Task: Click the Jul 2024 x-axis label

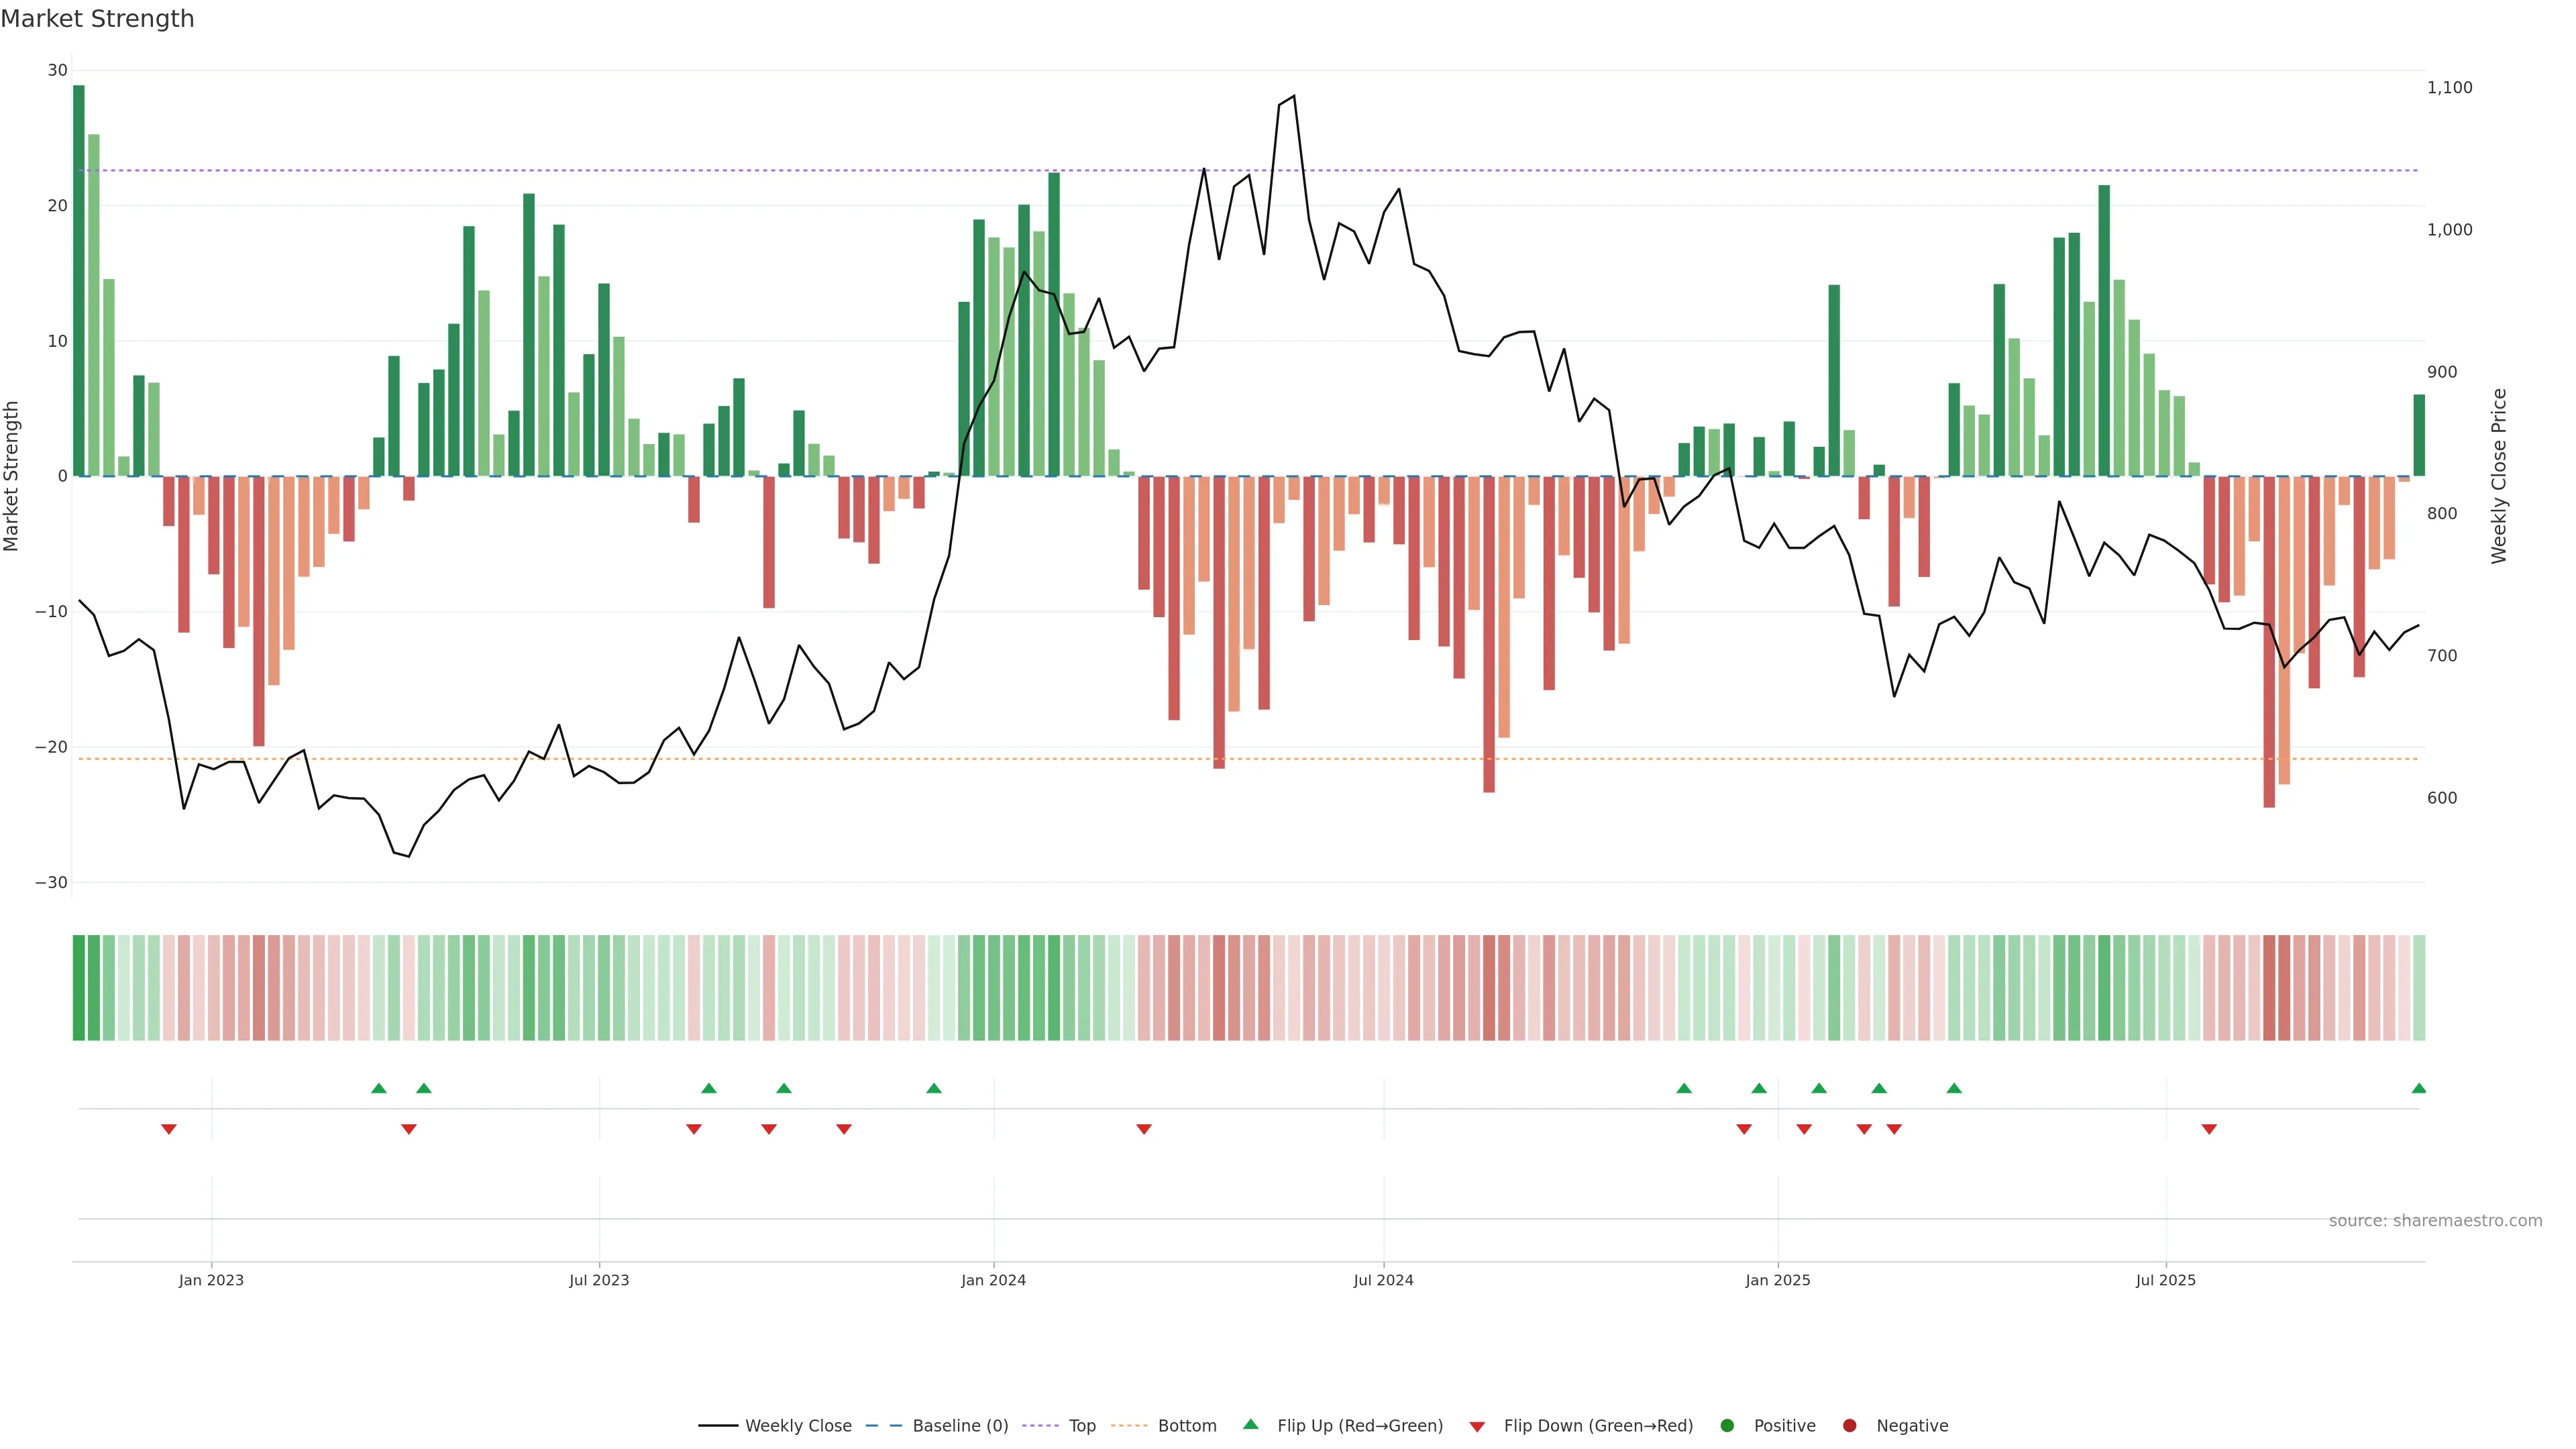Action: click(x=1383, y=1280)
